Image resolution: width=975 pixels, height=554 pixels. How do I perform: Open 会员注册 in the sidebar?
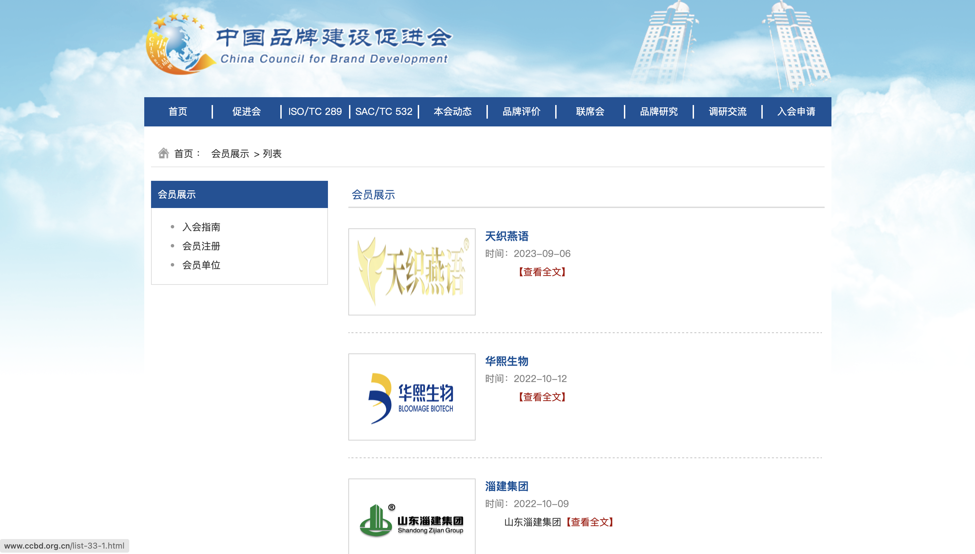201,246
